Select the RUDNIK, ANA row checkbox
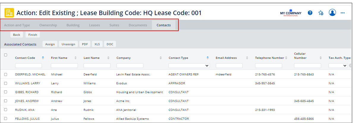The image size is (355, 123). (6, 110)
